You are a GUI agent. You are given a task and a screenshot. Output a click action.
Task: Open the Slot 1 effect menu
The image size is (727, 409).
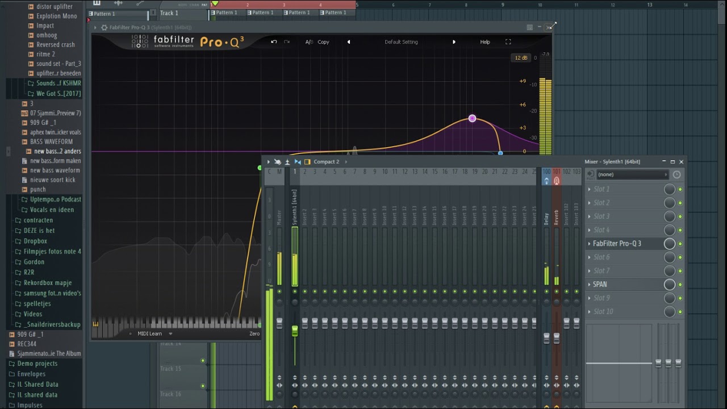click(588, 189)
